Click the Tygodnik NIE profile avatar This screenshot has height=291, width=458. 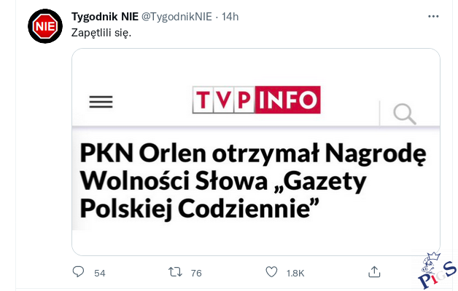(45, 26)
